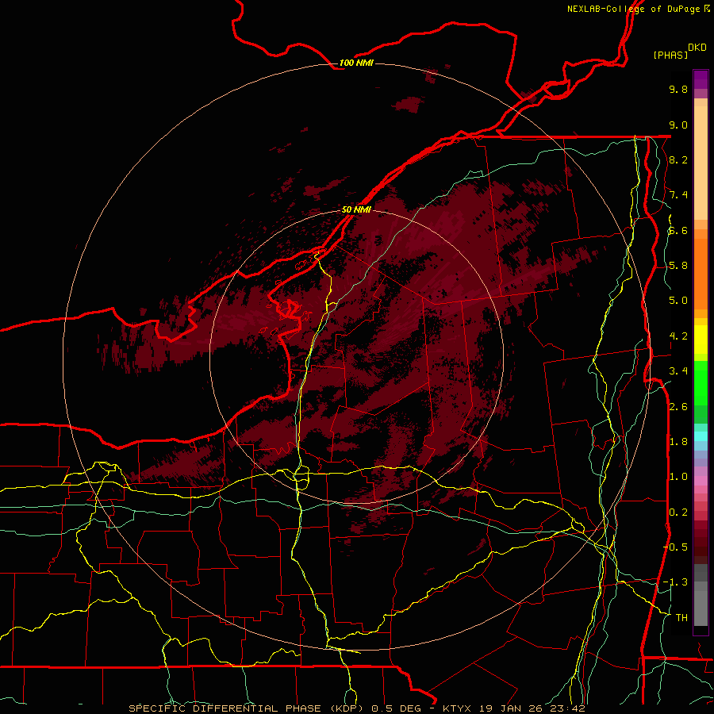Screen dimensions: 714x714
Task: Click the Specific Differential Phase KTYX caption
Action: click(x=356, y=708)
